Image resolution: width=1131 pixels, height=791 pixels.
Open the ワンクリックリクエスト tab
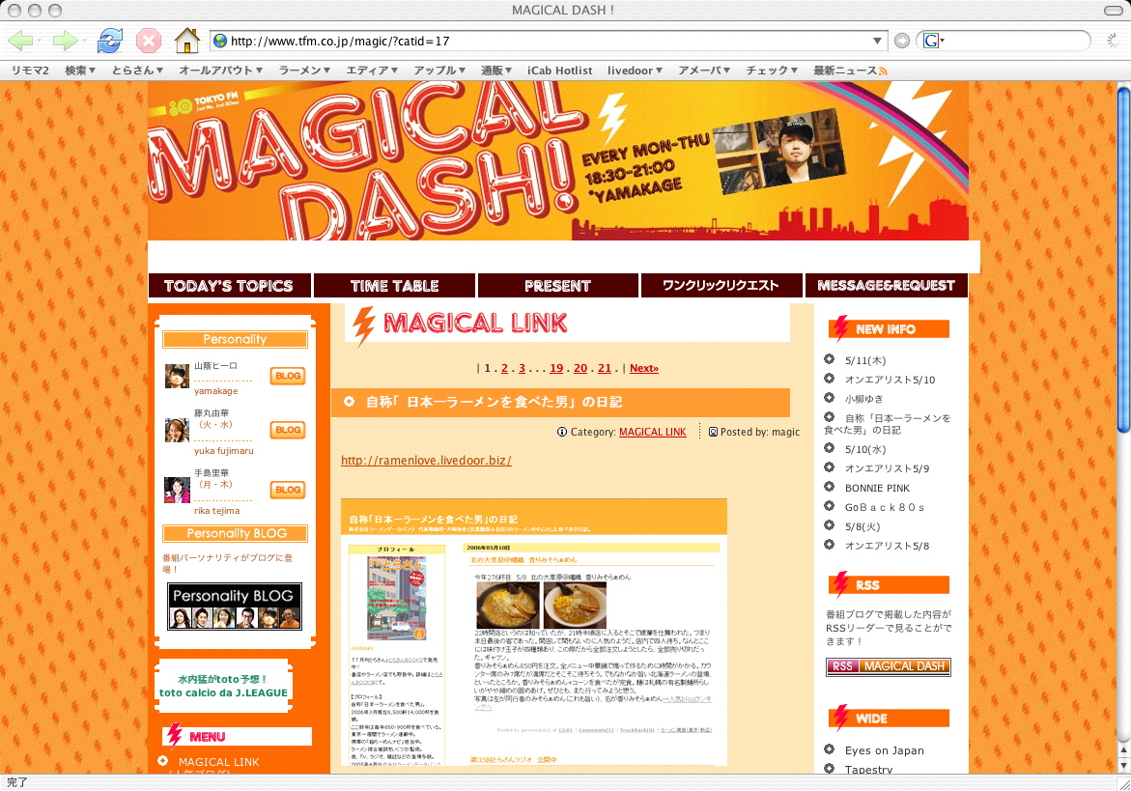tap(721, 286)
